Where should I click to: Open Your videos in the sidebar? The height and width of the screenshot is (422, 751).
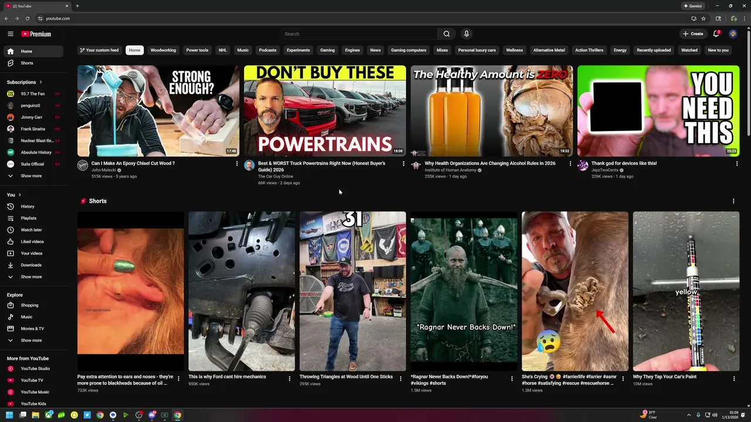click(x=32, y=253)
